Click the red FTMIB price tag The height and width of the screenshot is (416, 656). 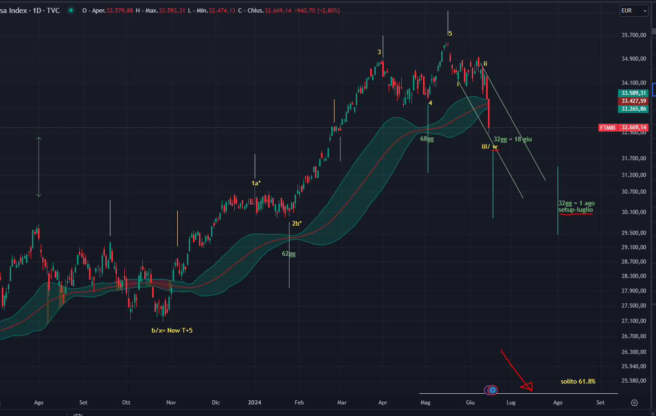[x=608, y=127]
